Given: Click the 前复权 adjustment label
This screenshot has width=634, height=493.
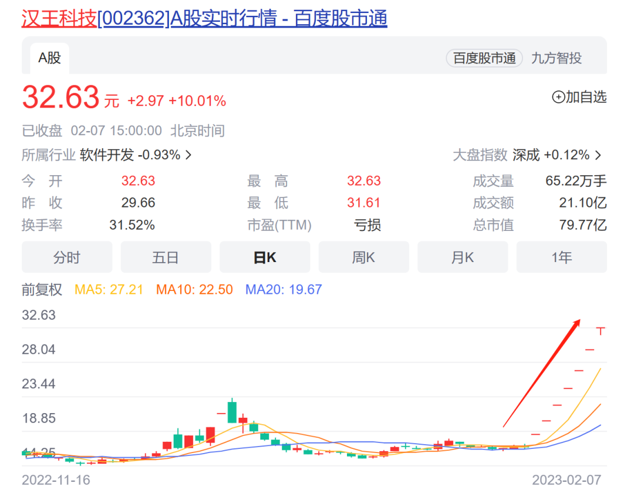Looking at the screenshot, I should 42,290.
